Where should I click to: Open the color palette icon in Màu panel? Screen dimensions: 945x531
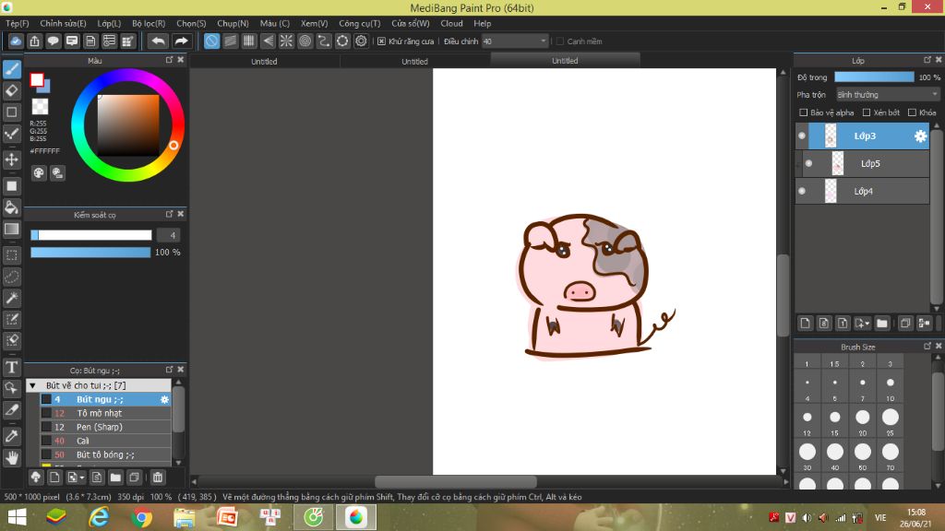click(x=39, y=173)
